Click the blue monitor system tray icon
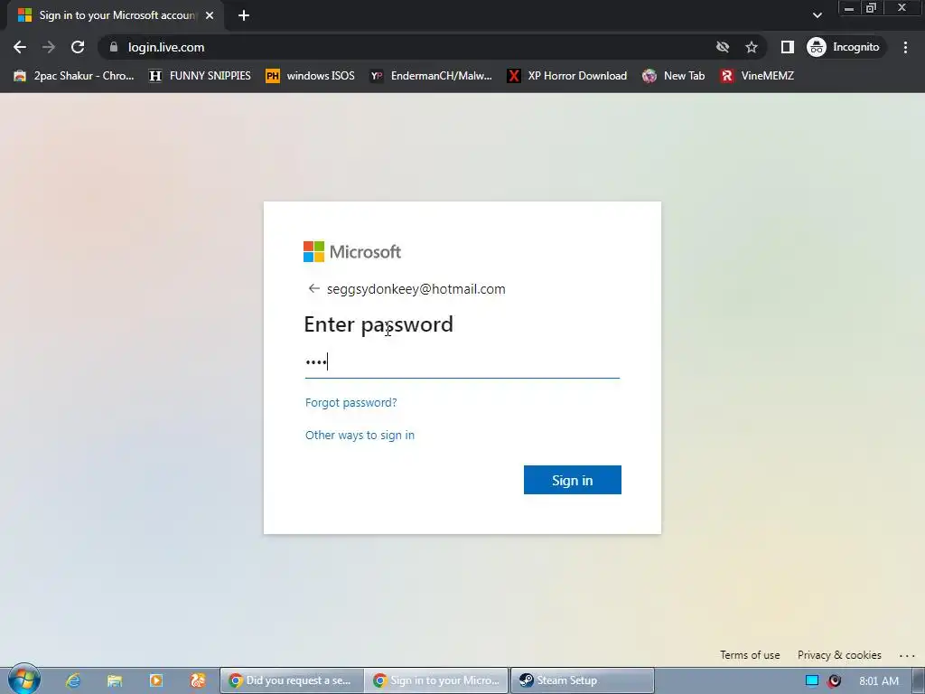 tap(812, 680)
